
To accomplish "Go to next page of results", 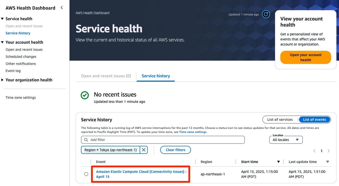I will pos(329,151).
